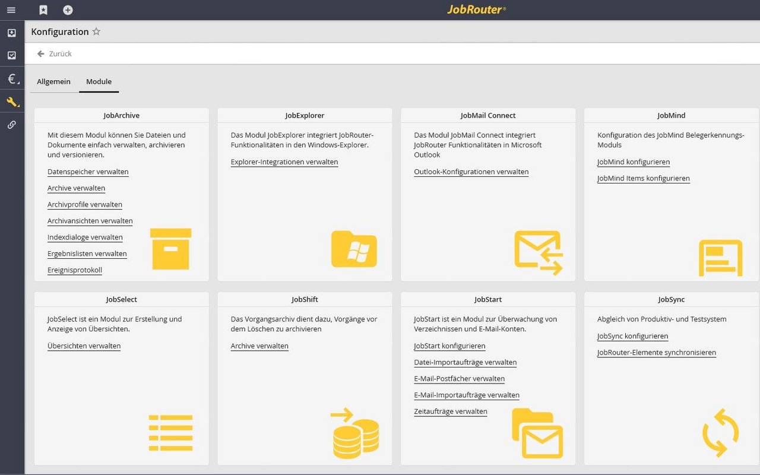Open the Euro finance module in sidebar
This screenshot has width=760, height=475.
[10, 78]
